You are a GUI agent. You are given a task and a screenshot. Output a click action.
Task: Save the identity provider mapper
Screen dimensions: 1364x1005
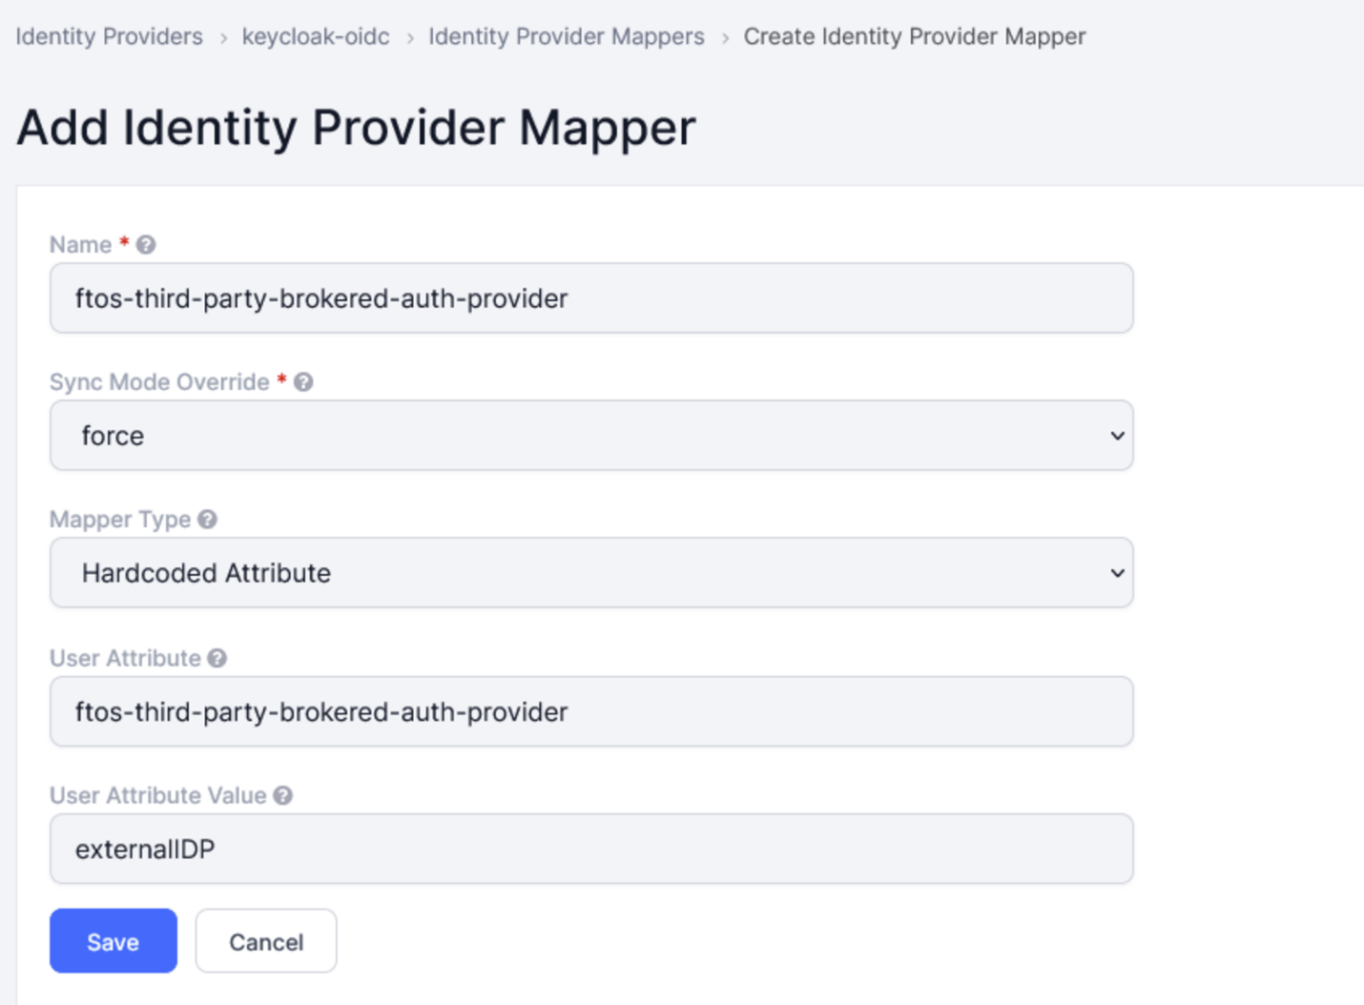114,941
